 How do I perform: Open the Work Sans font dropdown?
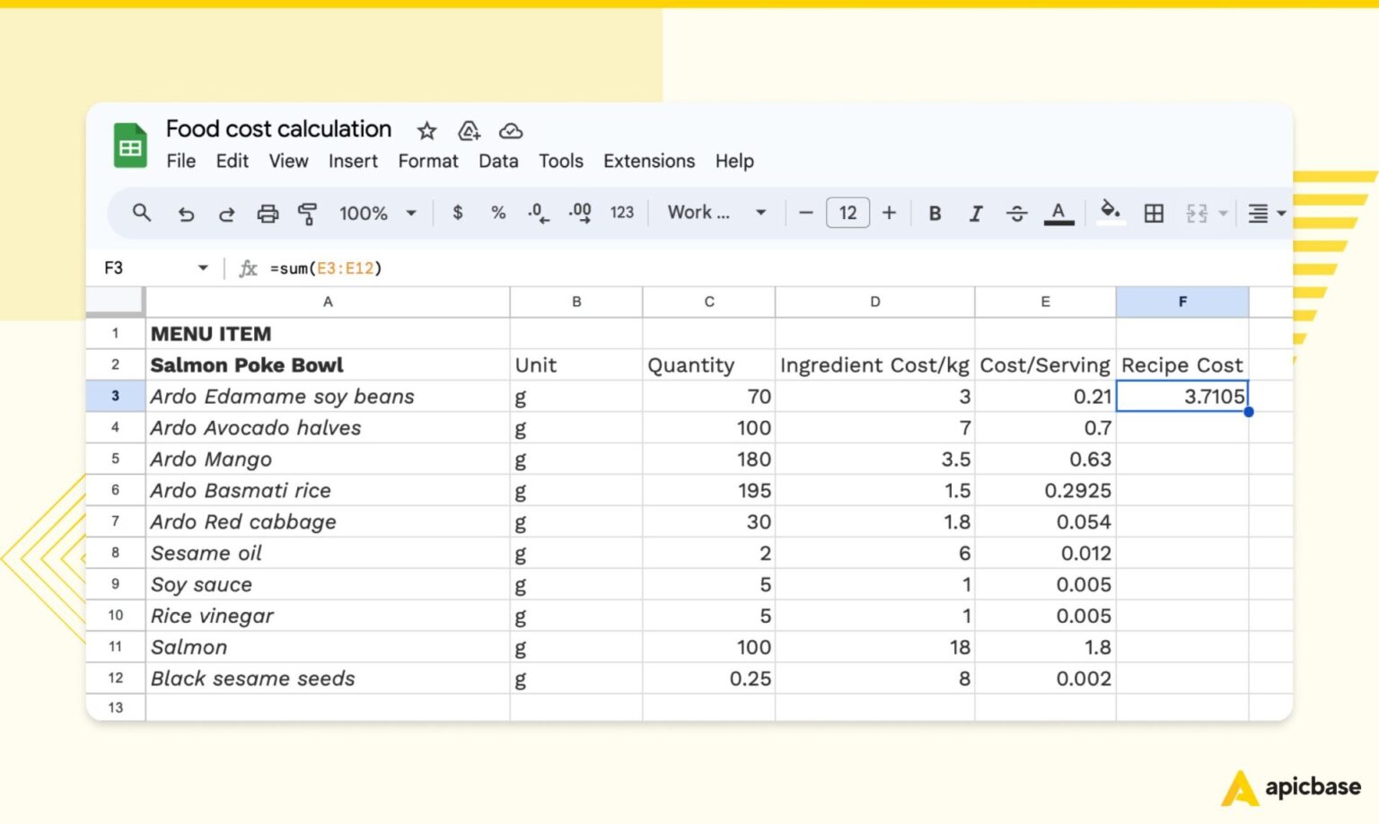714,213
